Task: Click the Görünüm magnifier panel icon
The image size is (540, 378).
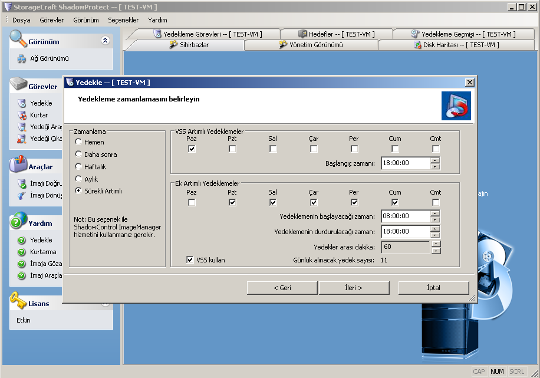Action: (x=18, y=38)
